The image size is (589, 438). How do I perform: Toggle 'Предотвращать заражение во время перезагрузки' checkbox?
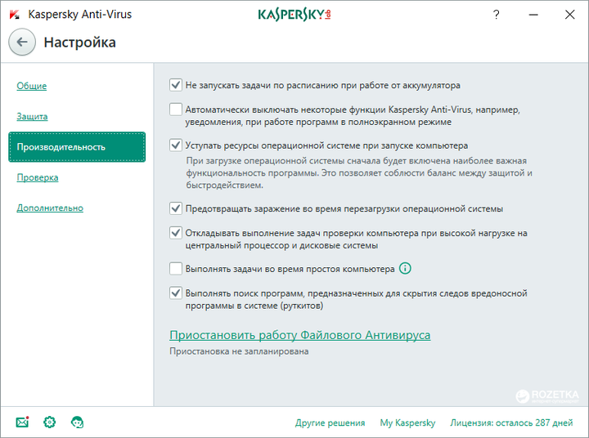176,208
